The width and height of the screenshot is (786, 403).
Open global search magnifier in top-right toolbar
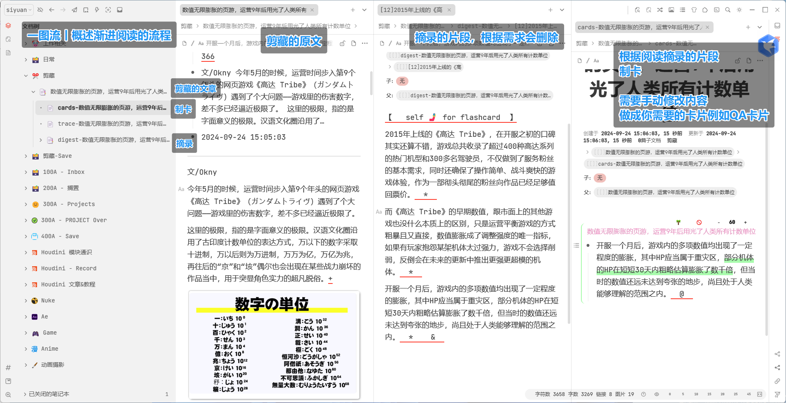click(728, 10)
